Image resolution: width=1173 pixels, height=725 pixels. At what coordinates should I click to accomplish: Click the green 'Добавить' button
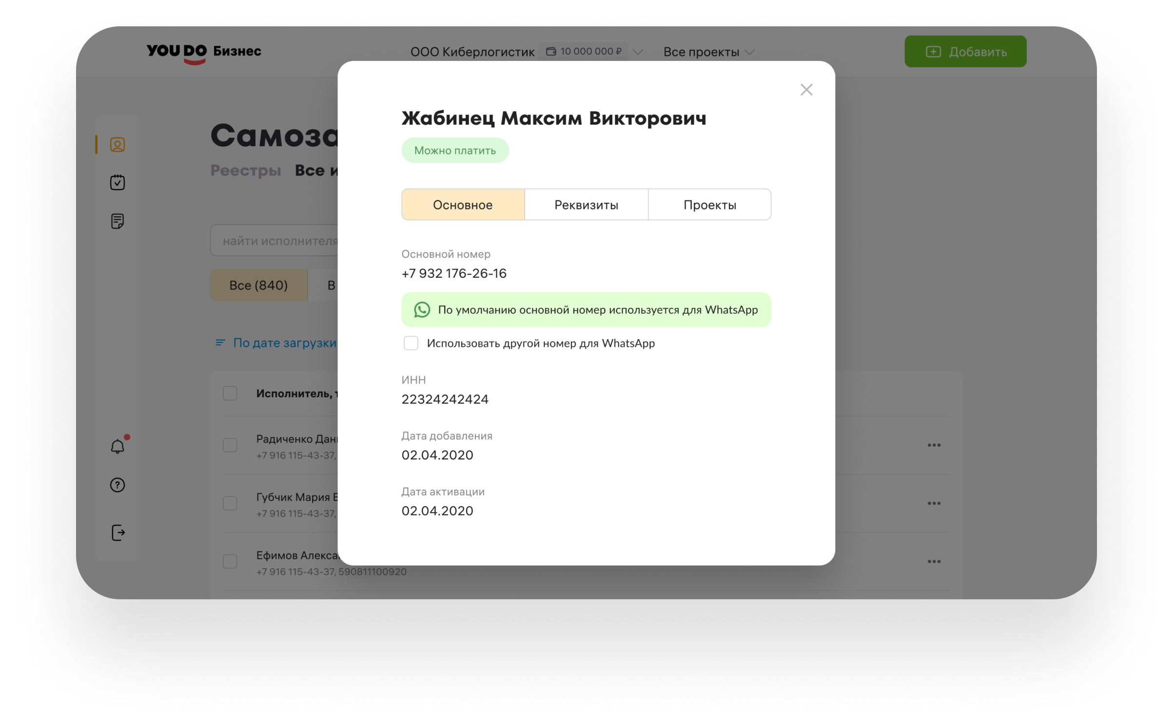pos(965,51)
